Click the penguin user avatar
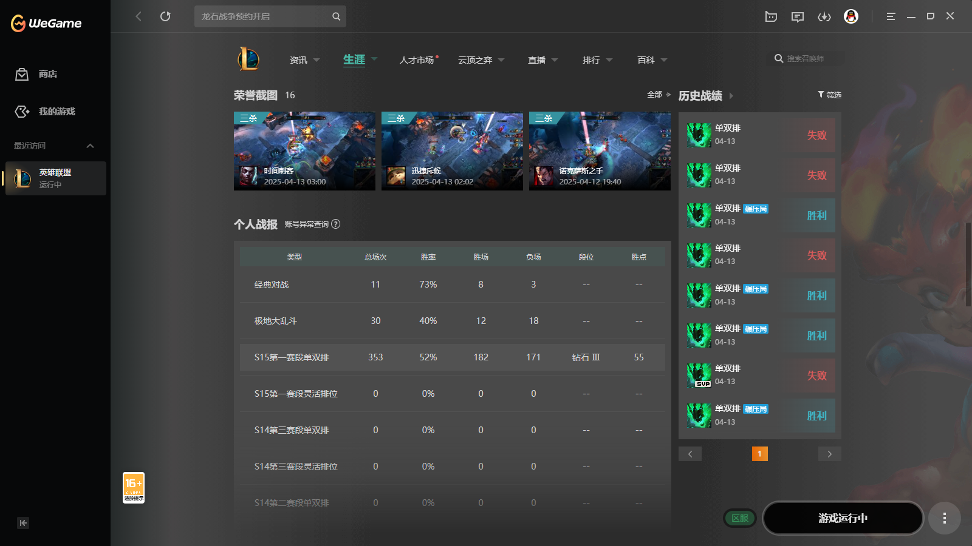 (x=851, y=16)
